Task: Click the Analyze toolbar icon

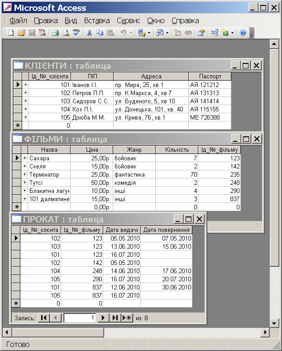Action: (160, 33)
